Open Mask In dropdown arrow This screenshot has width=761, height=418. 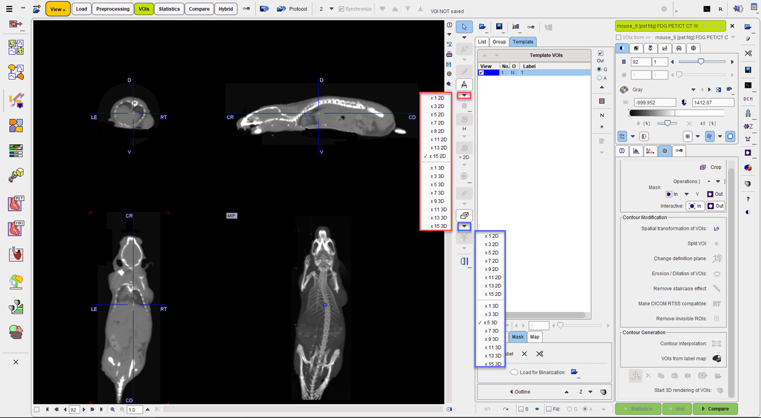pyautogui.click(x=686, y=194)
